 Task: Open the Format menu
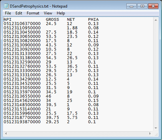coord(33,13)
